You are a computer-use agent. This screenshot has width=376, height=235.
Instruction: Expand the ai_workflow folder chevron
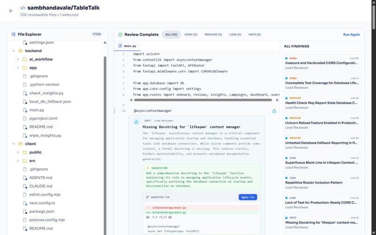click(18, 59)
